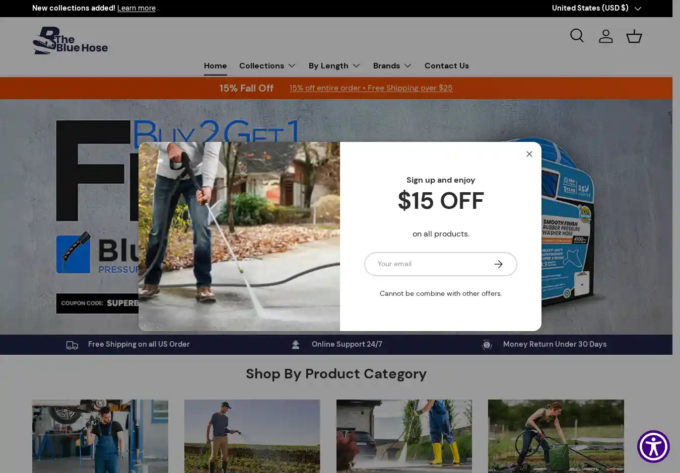This screenshot has width=680, height=473.
Task: Click the account login person icon
Action: click(x=605, y=36)
